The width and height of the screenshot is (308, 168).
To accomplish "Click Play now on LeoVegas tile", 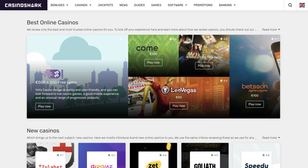I will pyautogui.click(x=179, y=106).
